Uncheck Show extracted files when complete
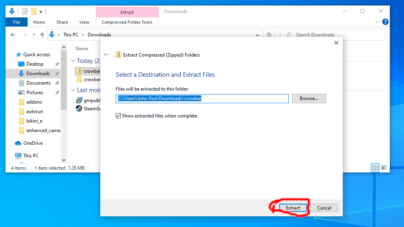The height and width of the screenshot is (227, 404). tap(118, 116)
